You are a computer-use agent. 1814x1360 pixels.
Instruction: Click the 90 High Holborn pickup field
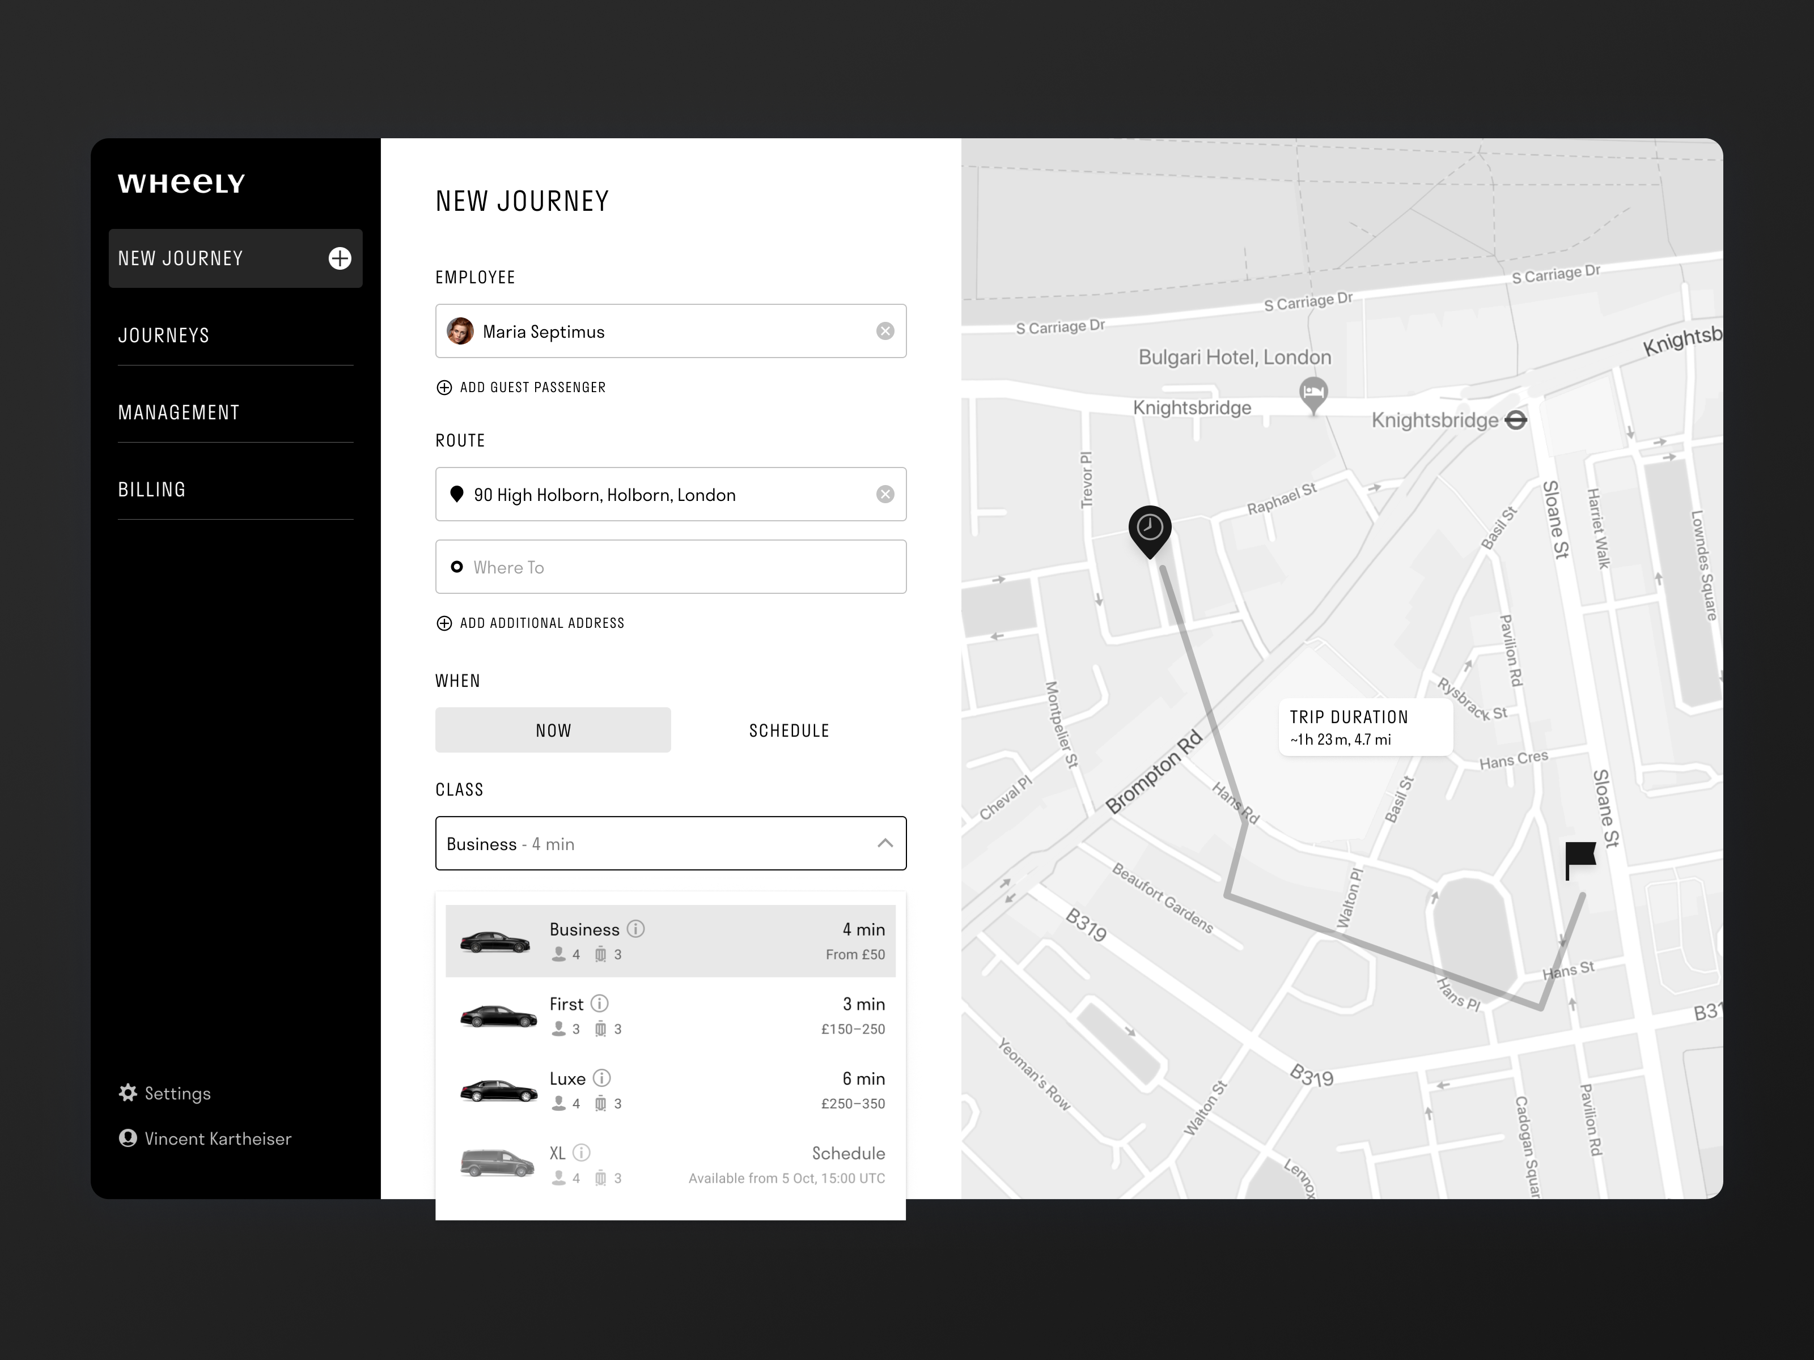(671, 494)
